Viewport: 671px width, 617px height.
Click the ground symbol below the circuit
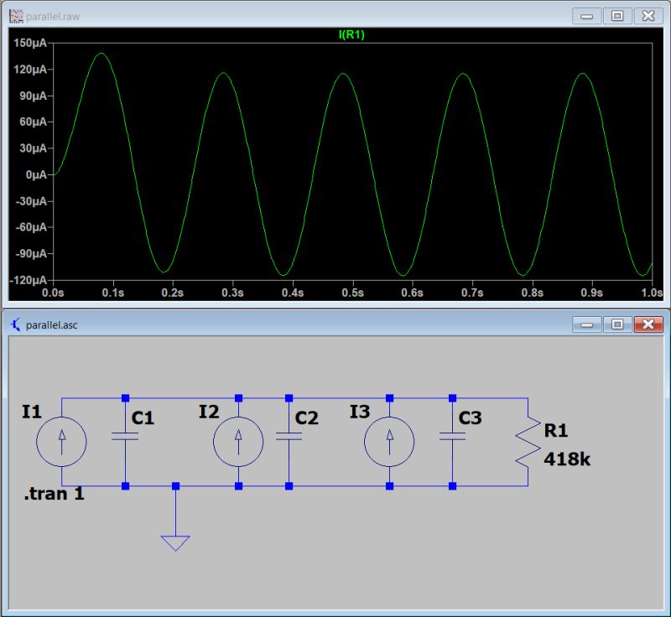[x=174, y=541]
